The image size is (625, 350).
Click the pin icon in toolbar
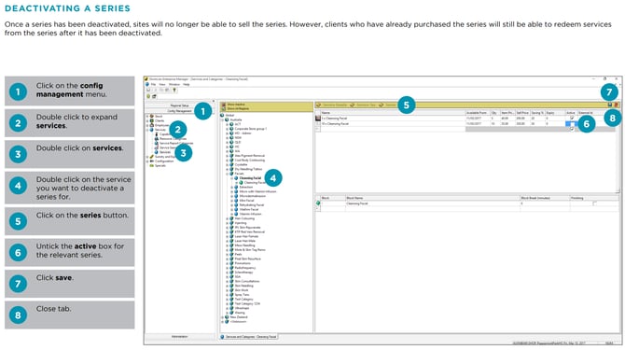(174, 91)
